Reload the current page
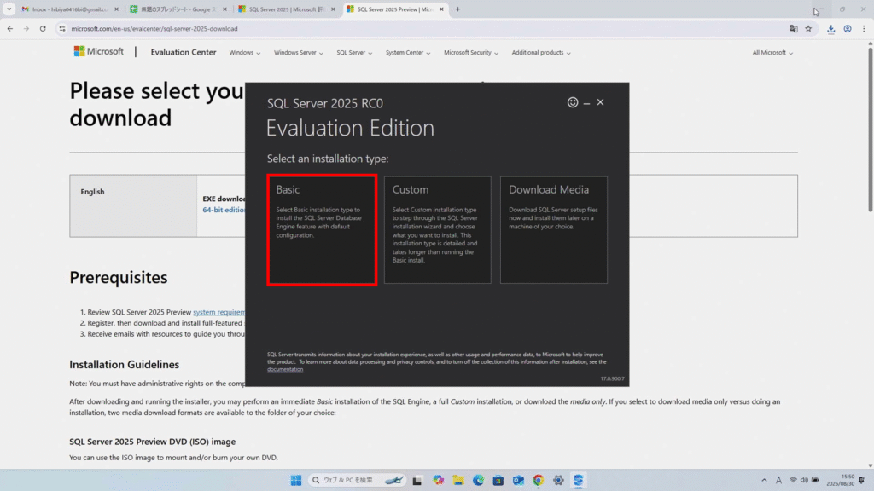Screen dimensions: 874x491 click(43, 28)
